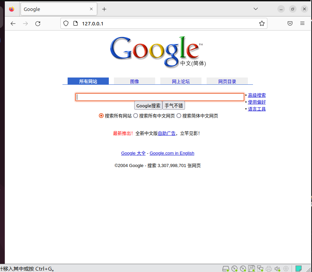This screenshot has height=272, width=312.
Task: Click the Google搜索 button
Action: coord(148,106)
